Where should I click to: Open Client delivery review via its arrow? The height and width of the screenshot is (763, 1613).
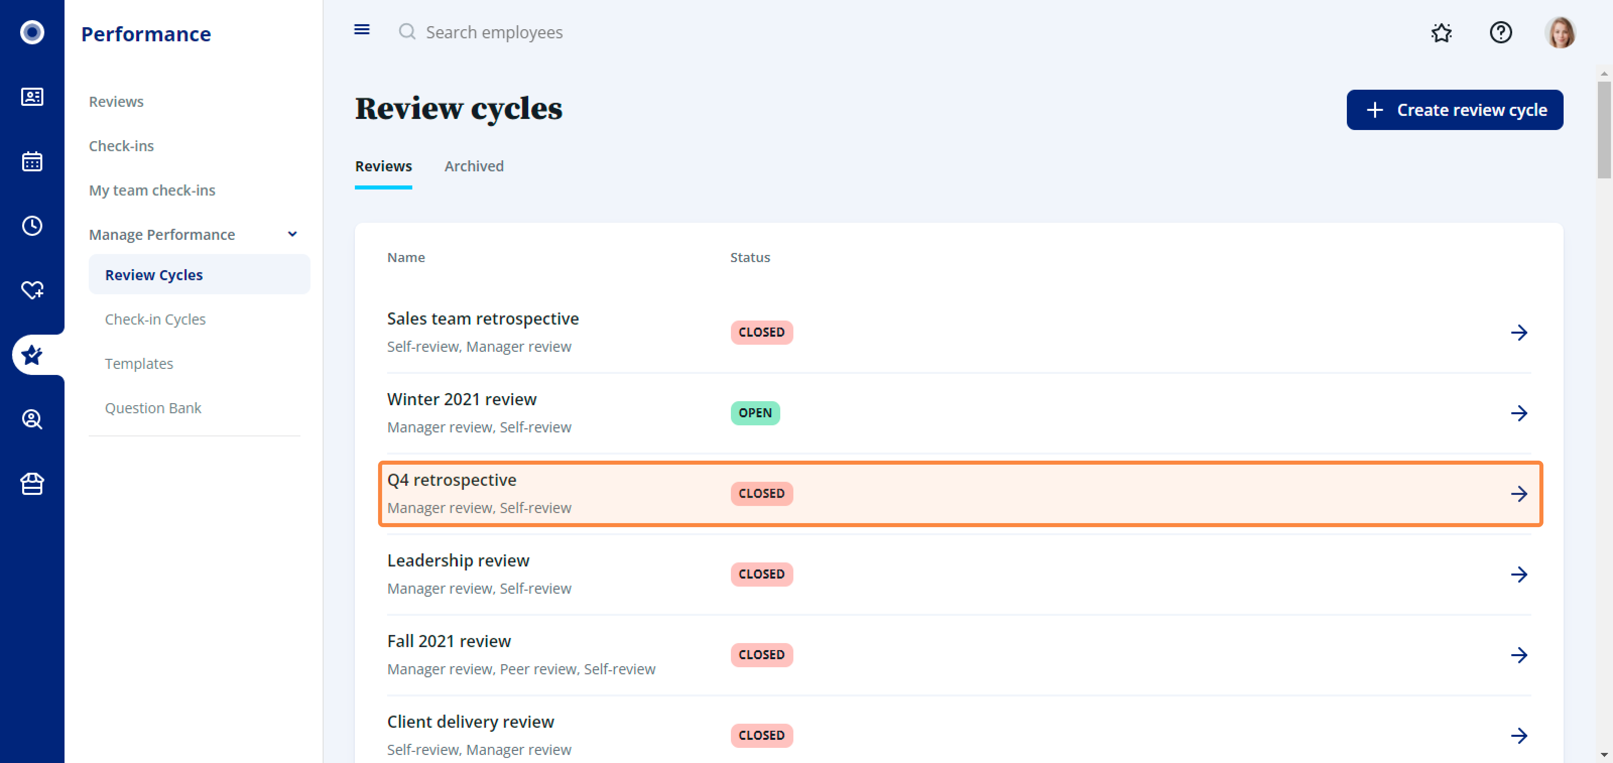1519,735
